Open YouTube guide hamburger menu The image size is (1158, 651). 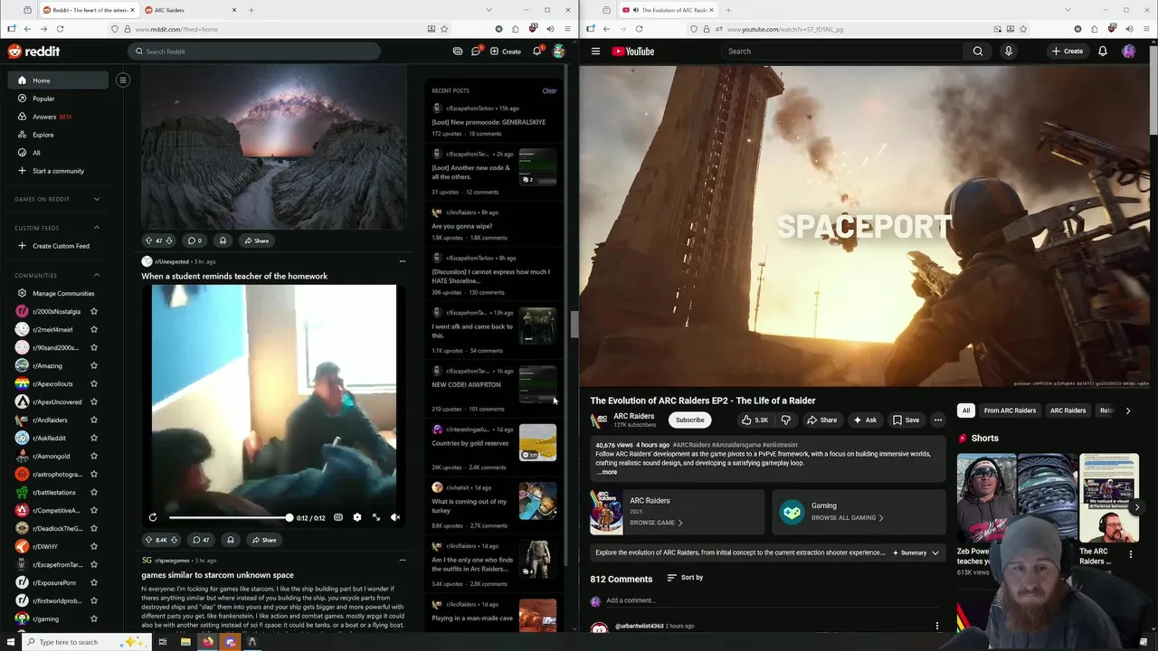click(x=595, y=52)
